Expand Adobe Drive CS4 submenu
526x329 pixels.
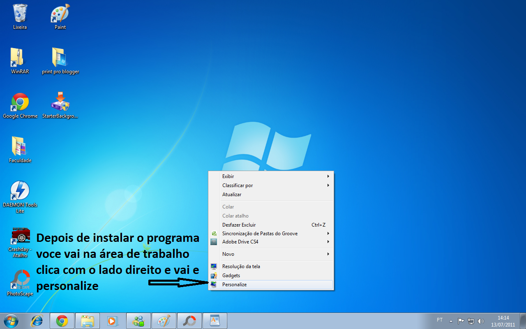point(271,242)
